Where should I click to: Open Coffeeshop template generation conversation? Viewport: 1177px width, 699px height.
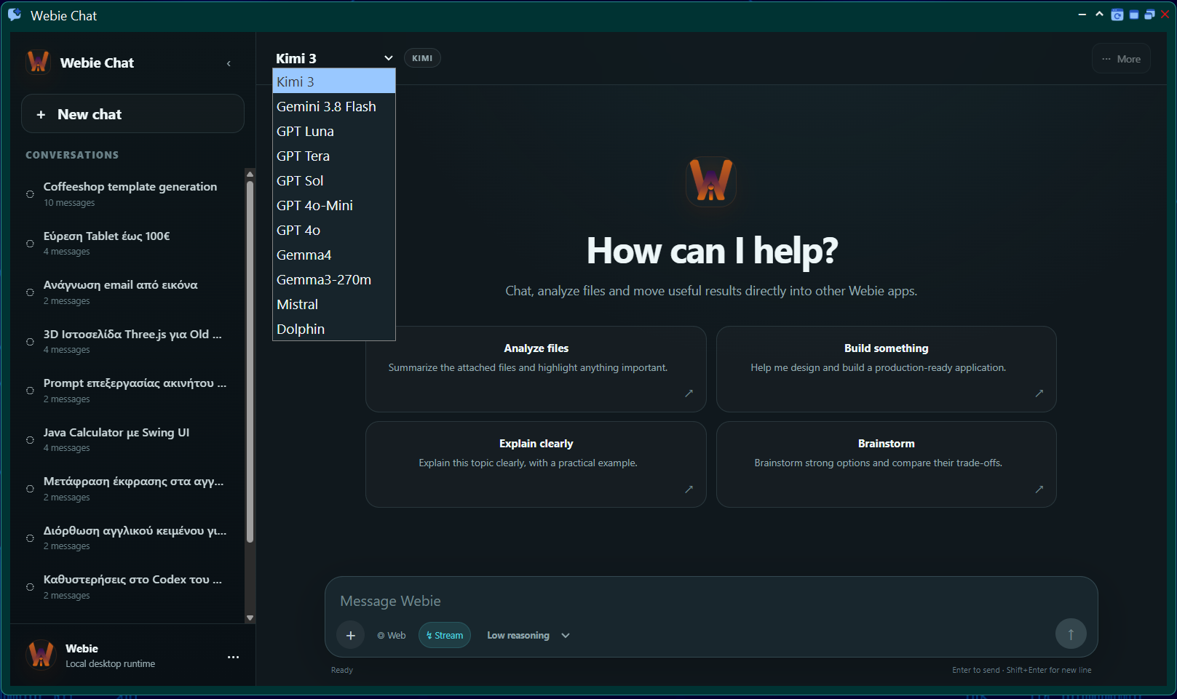(x=132, y=194)
